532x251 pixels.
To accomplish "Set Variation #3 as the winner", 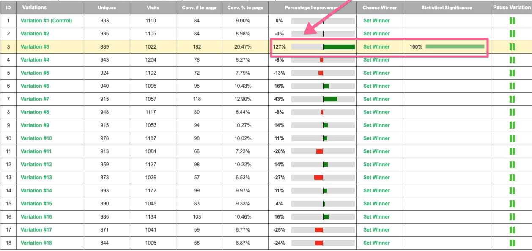I will 376,47.
